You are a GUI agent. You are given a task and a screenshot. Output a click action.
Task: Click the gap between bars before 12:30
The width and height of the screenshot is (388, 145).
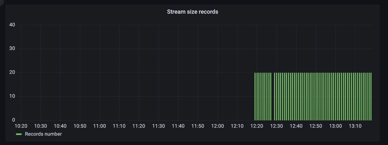click(x=273, y=97)
